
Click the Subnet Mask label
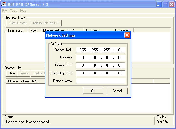63,50
